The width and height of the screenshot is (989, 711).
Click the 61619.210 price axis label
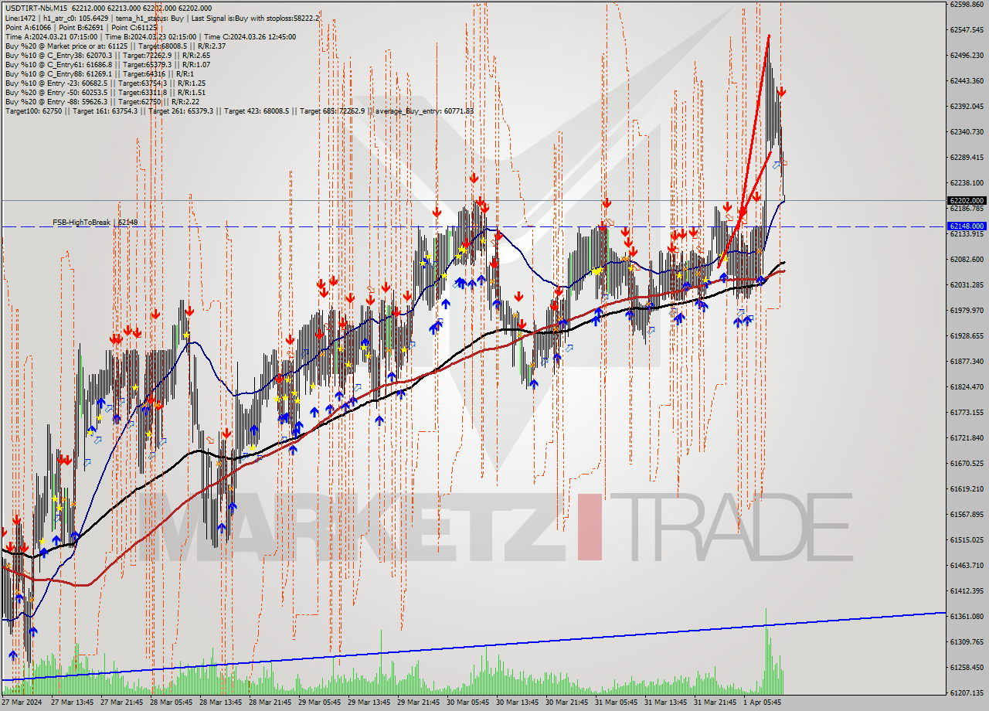click(x=966, y=489)
